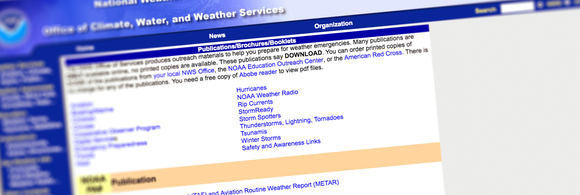The image size is (580, 195).
Task: Open the Hurricanes link
Action: click(x=251, y=89)
